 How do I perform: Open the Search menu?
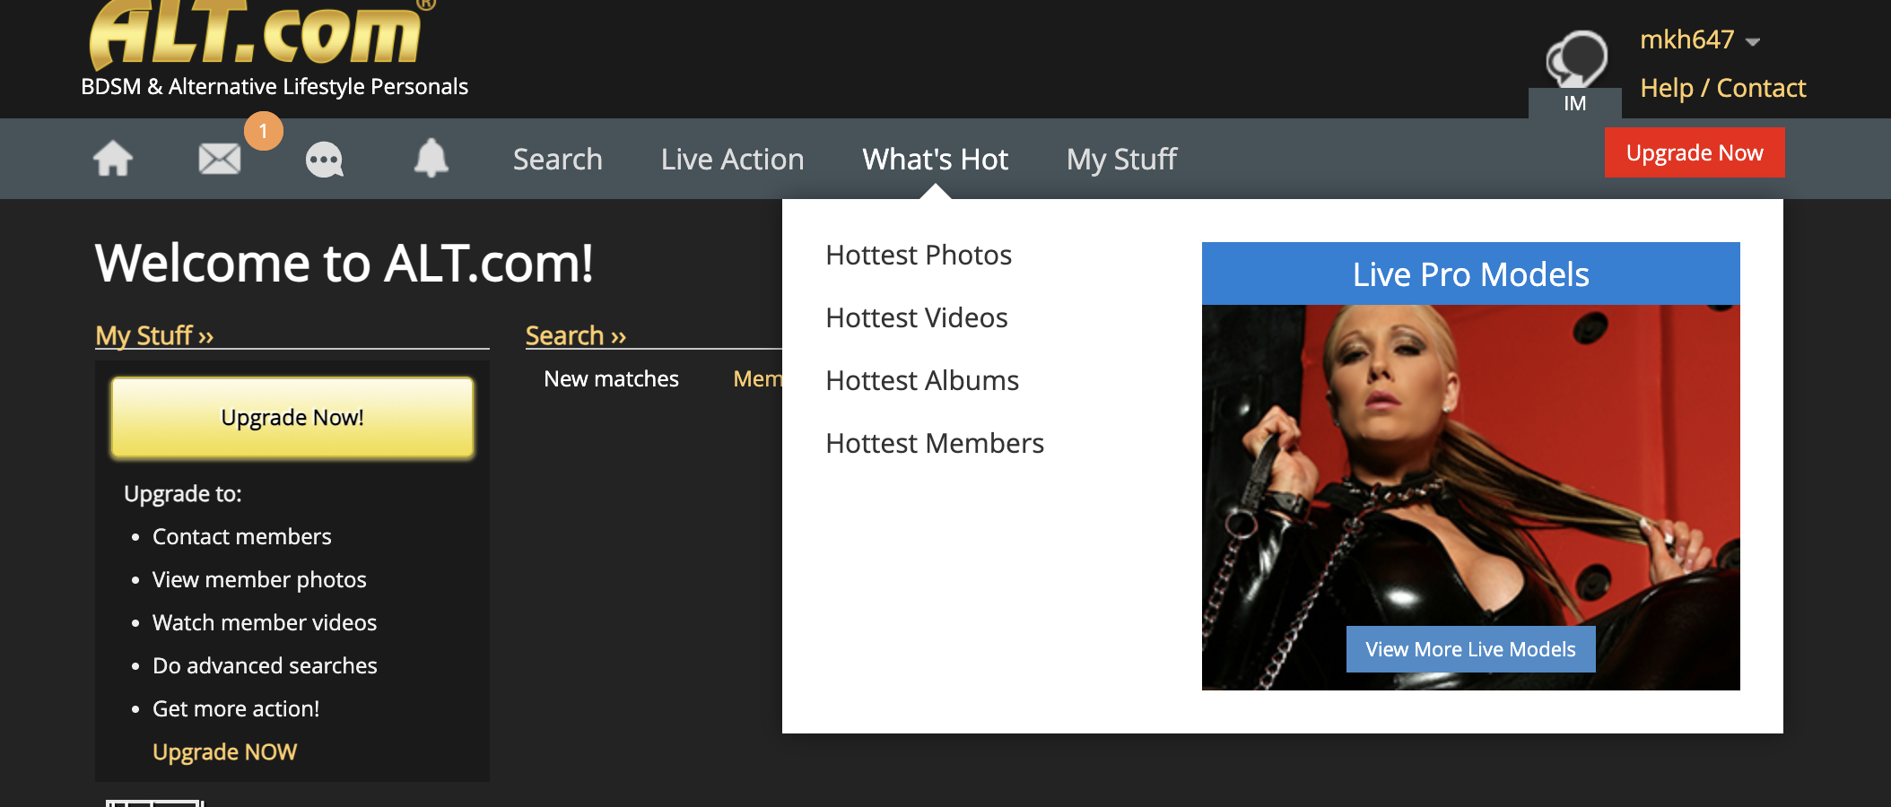558,160
